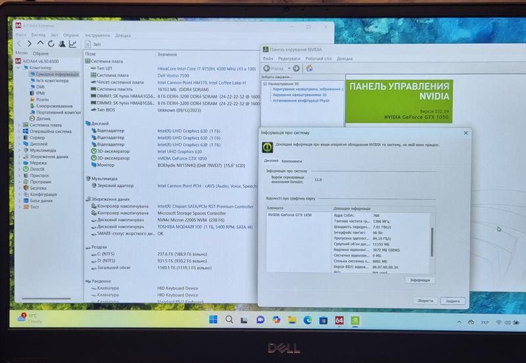The image size is (526, 363).
Task: Click the user report icon in AIDA64 toolbar
Action: tap(60, 44)
